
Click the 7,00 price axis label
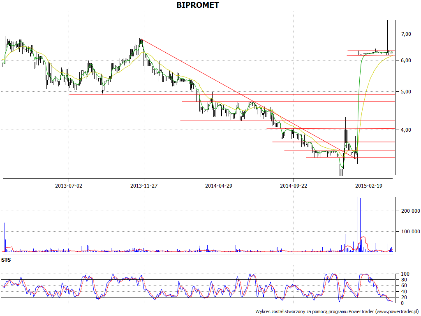[406, 34]
